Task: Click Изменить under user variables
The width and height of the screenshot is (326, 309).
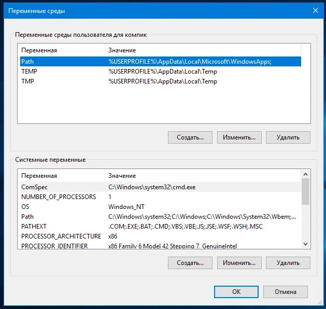Action: point(239,137)
